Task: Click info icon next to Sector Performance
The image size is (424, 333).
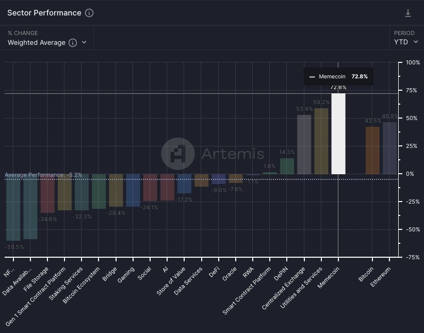Action: (89, 13)
